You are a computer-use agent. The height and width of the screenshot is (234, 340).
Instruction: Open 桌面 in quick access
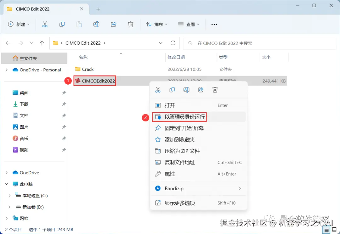tap(24, 93)
